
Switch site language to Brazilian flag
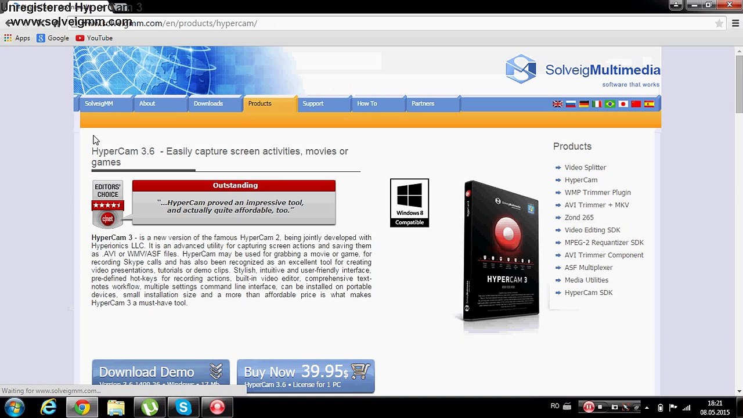coord(609,104)
